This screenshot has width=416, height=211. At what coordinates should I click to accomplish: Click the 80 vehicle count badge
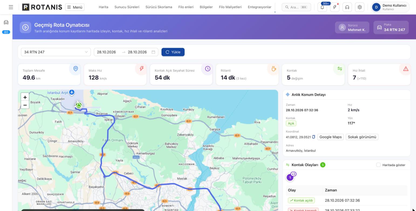(6, 32)
